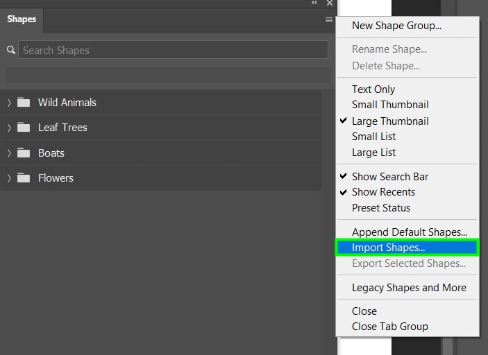This screenshot has height=355, width=488.
Task: Click the search magnifier icon
Action: click(x=11, y=50)
